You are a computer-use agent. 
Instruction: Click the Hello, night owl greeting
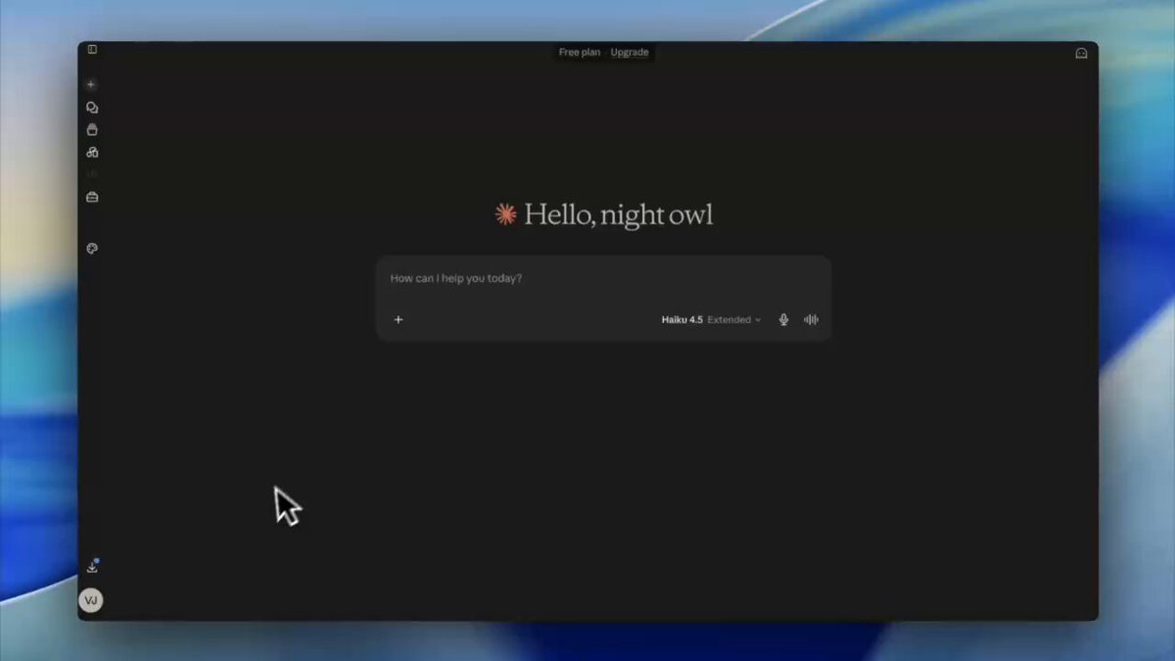[619, 214]
